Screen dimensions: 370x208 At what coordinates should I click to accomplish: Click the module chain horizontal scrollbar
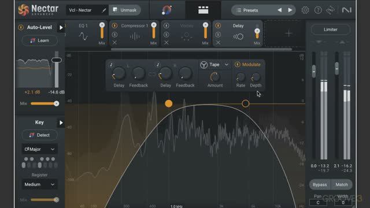pos(201,49)
